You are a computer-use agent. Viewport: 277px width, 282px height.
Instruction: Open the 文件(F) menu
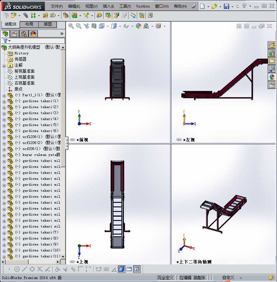point(56,6)
